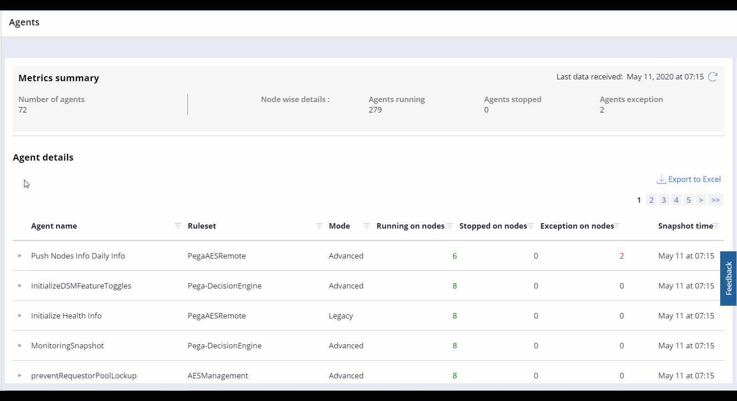Viewport: 737px width, 401px height.
Task: Open the Ruleset column filter icon
Action: [x=319, y=226]
